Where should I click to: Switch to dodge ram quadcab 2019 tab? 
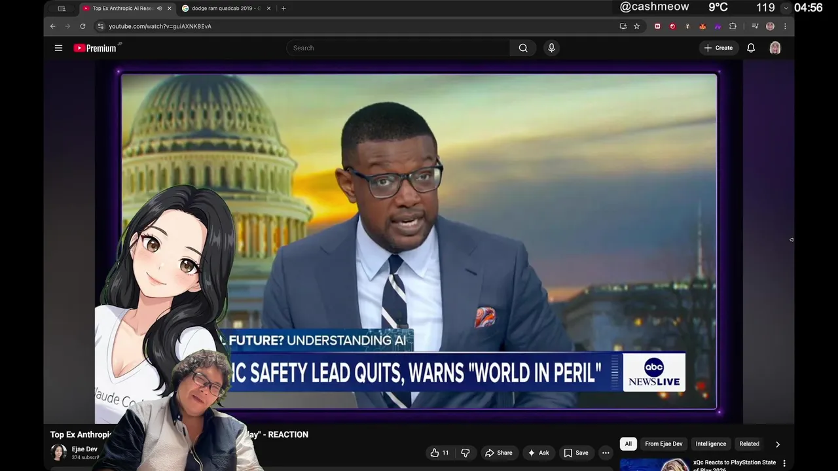click(226, 9)
